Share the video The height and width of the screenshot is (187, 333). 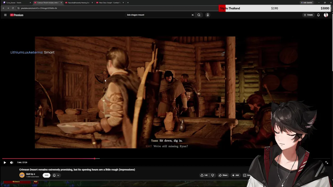pyautogui.click(x=223, y=175)
